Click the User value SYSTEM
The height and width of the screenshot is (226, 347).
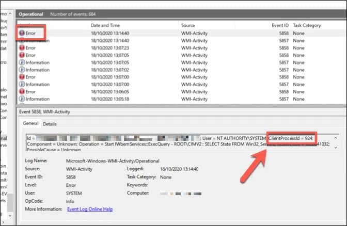tap(74, 193)
